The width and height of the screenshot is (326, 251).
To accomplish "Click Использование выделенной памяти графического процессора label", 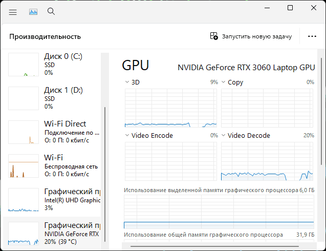I will click(211, 190).
